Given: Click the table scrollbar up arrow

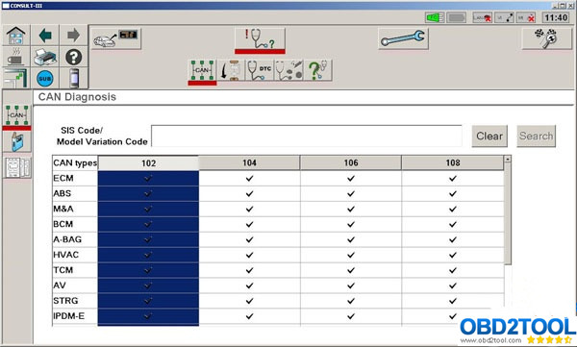Looking at the screenshot, I should click(x=508, y=159).
